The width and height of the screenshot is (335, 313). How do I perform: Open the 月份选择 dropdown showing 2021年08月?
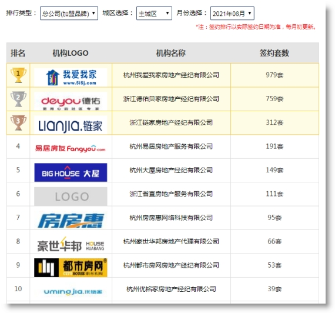[232, 14]
